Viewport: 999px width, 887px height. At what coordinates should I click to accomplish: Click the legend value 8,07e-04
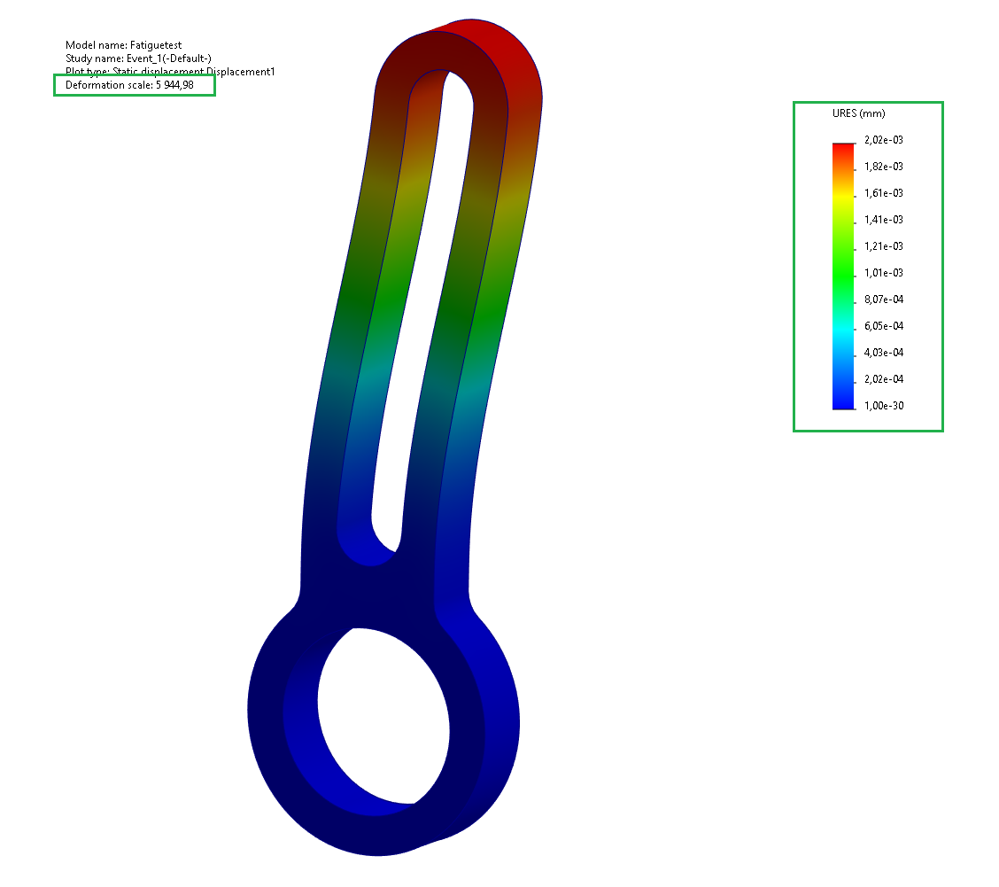point(883,300)
